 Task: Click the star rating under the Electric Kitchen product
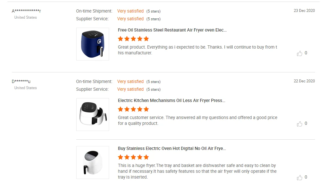coord(133,109)
